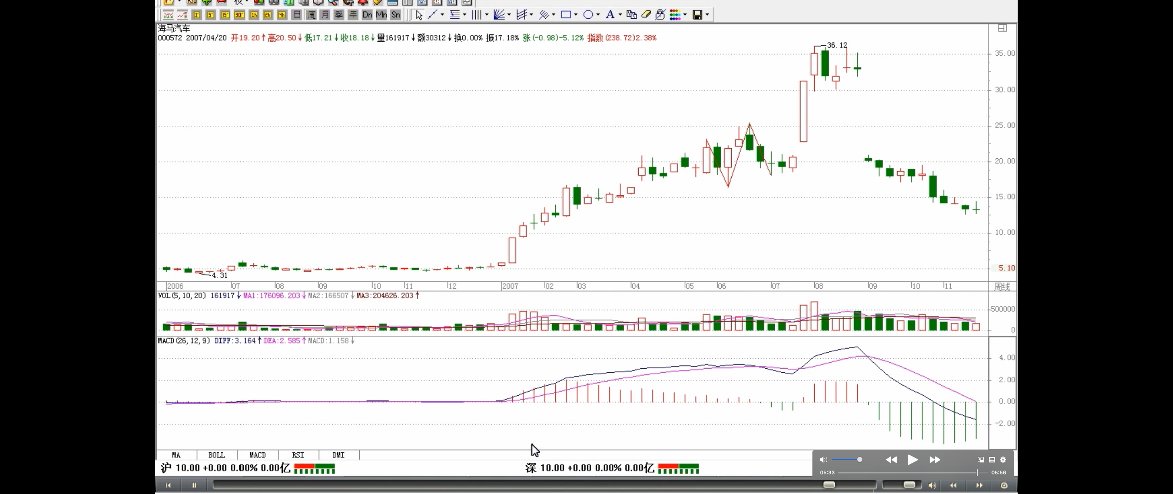Viewport: 1173px width, 494px height.
Task: Expand the rectangle tool dropdown arrow
Action: tap(576, 15)
